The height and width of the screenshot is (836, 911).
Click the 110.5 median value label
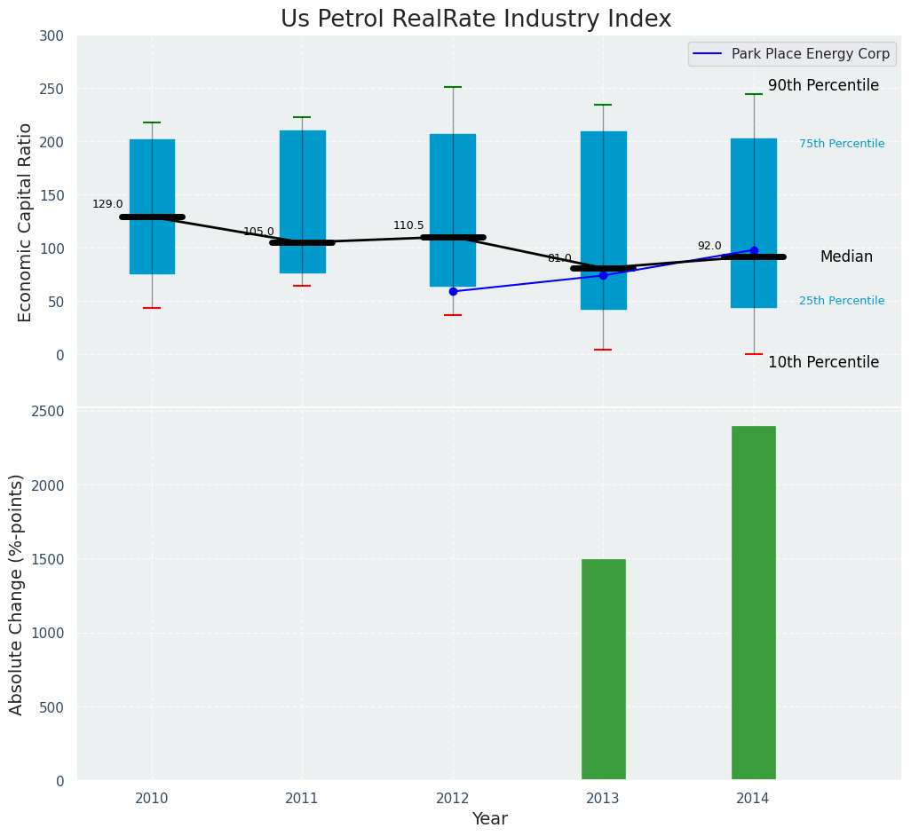[408, 225]
